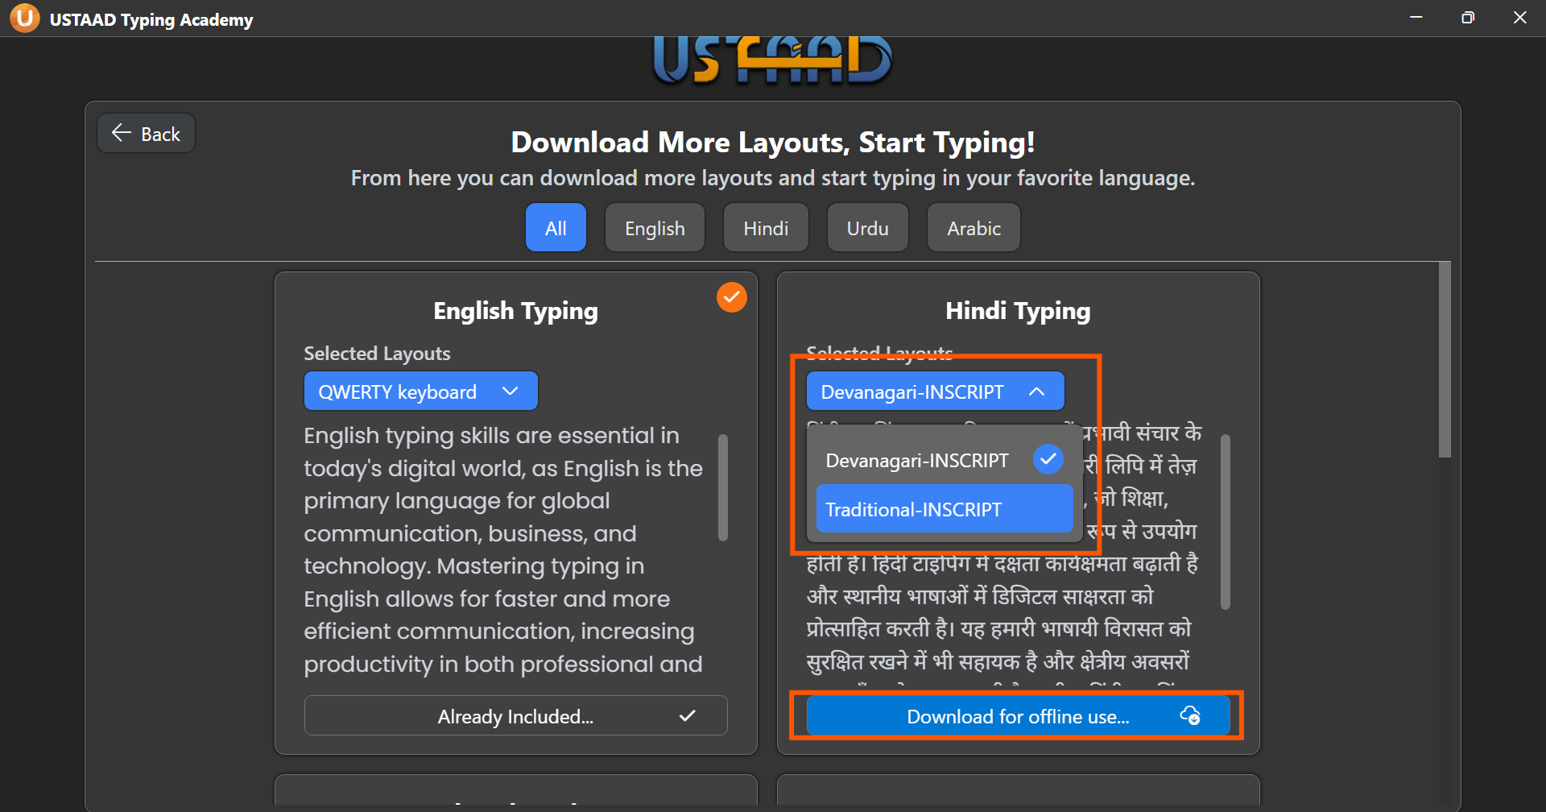Click the checkmark icon in Already Included button
Image resolution: width=1546 pixels, height=812 pixels.
[x=687, y=715]
